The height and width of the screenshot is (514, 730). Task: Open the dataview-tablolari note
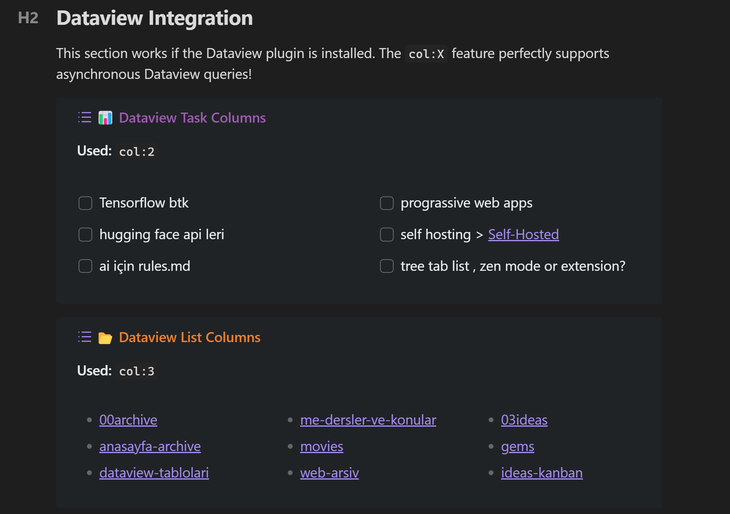(154, 473)
